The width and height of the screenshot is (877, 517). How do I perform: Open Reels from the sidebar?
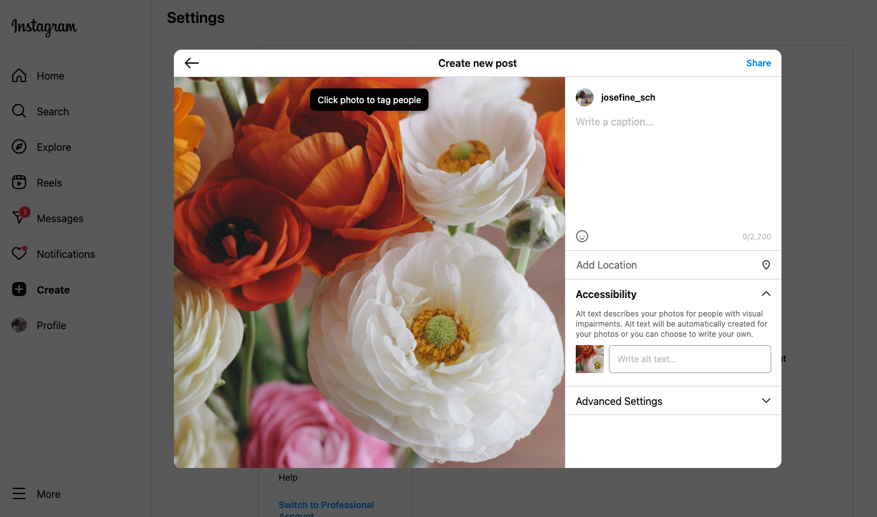(50, 183)
